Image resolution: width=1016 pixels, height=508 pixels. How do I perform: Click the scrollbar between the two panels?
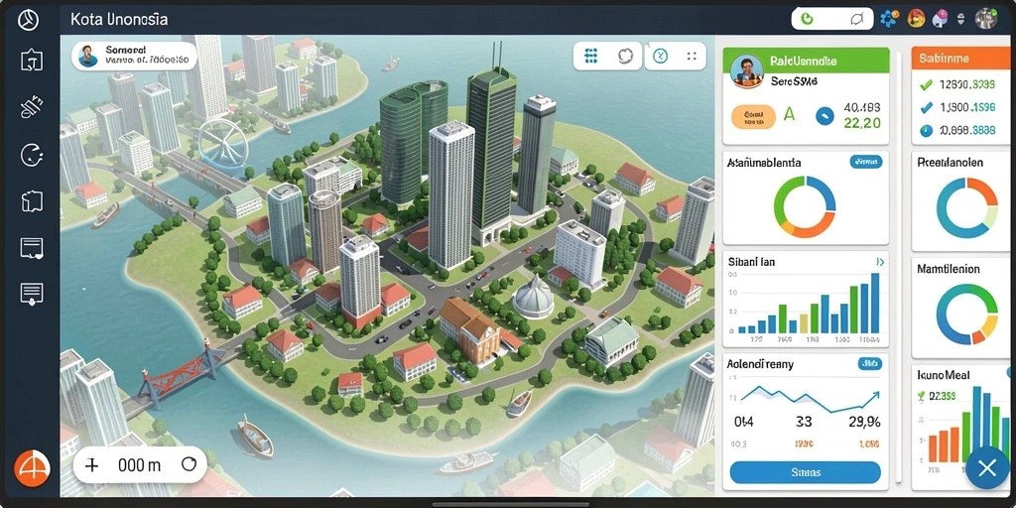click(x=898, y=266)
